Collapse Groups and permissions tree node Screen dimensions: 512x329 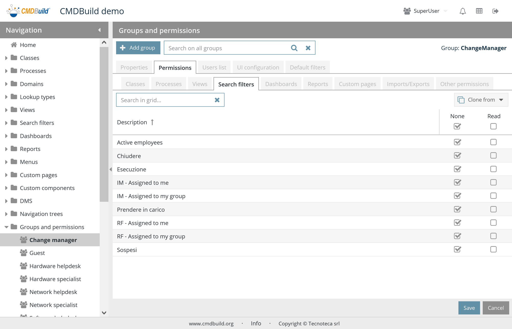pyautogui.click(x=6, y=227)
